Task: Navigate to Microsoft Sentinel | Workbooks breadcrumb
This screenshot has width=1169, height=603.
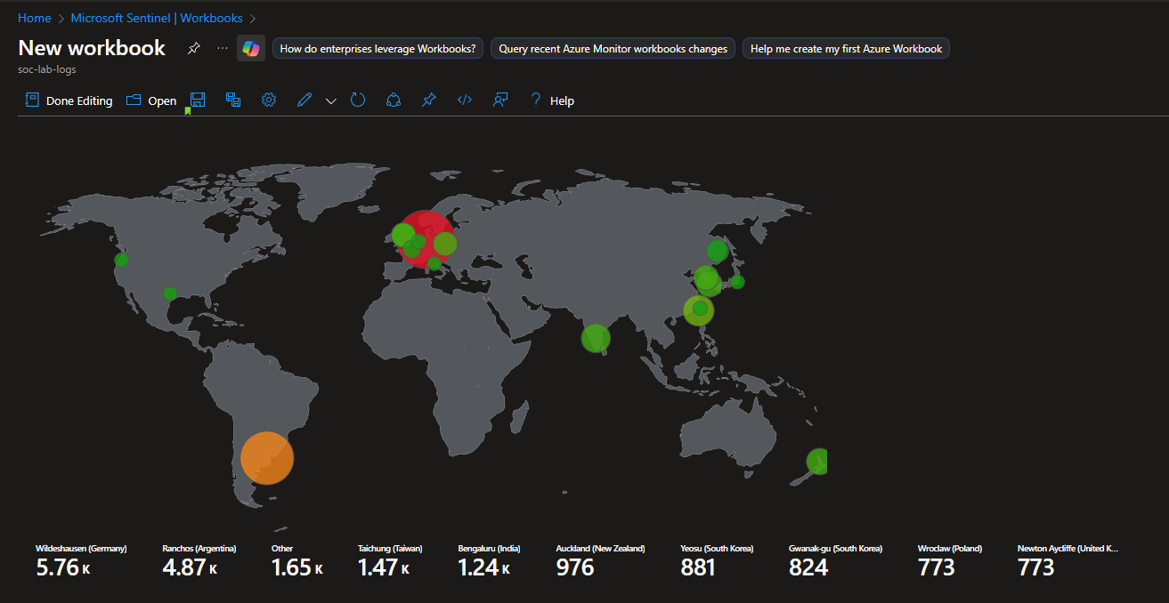Action: 156,18
